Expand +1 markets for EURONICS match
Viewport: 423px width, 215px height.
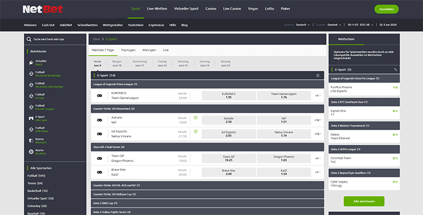(318, 95)
